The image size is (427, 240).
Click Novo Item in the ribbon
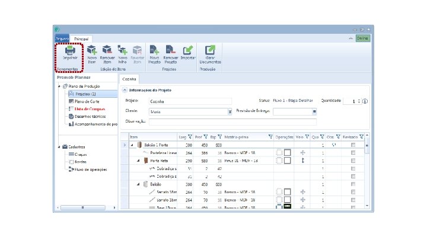coord(92,55)
